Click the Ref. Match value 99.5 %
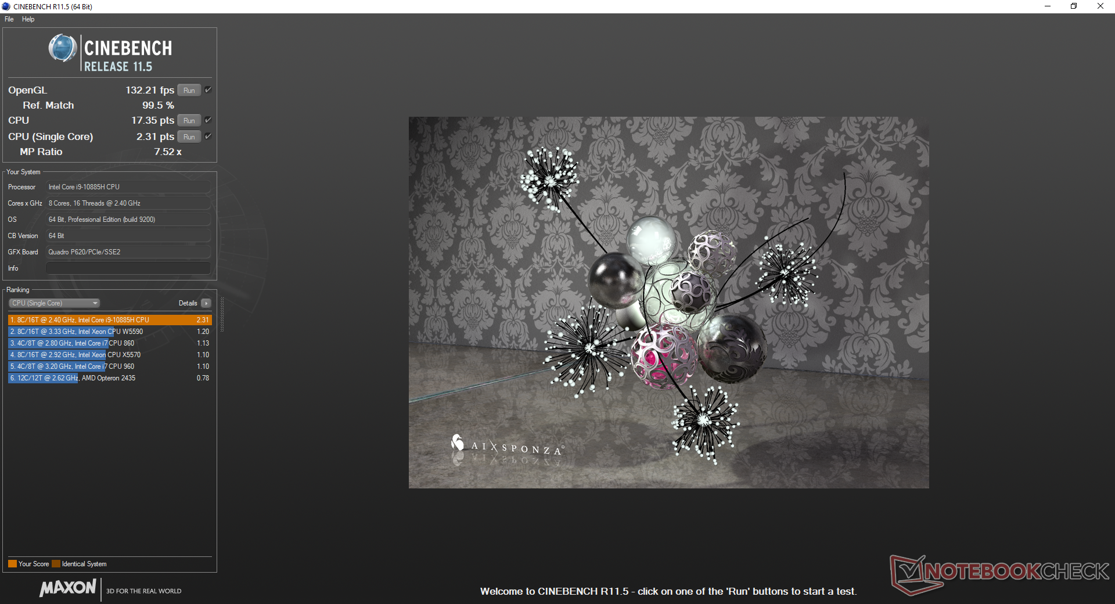Viewport: 1115px width, 604px height. (158, 105)
